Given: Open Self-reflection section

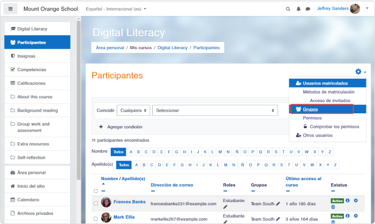Looking at the screenshot, I should coord(37,158).
